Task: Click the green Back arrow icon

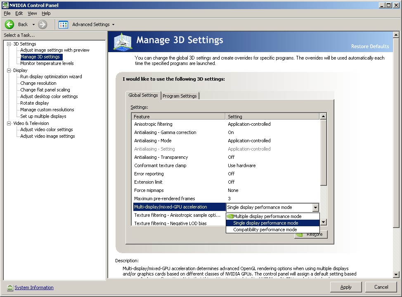Action: click(x=9, y=24)
